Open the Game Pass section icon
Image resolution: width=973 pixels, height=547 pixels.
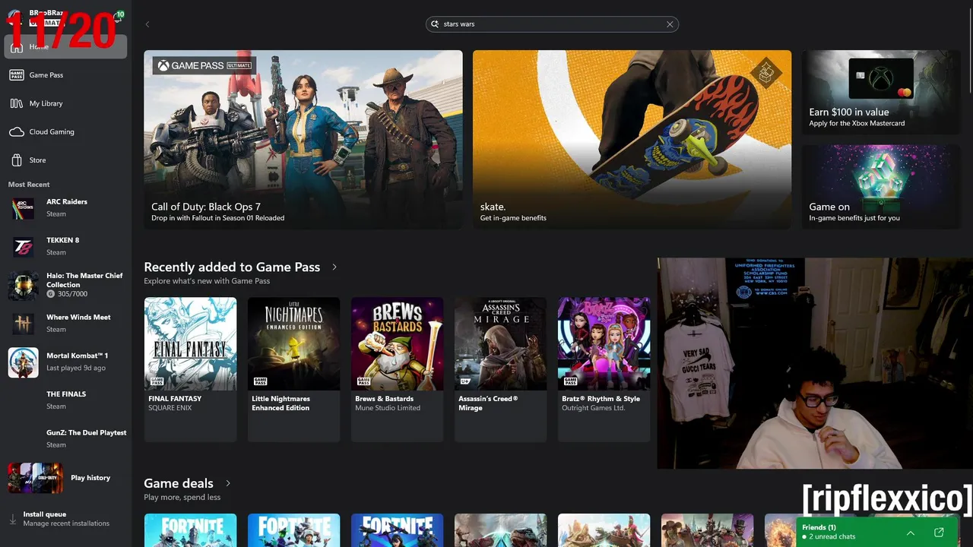tap(16, 74)
